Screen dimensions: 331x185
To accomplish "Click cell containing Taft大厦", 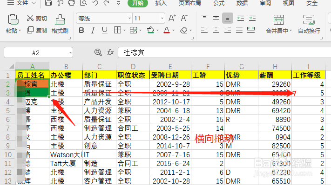I will pos(66,163).
